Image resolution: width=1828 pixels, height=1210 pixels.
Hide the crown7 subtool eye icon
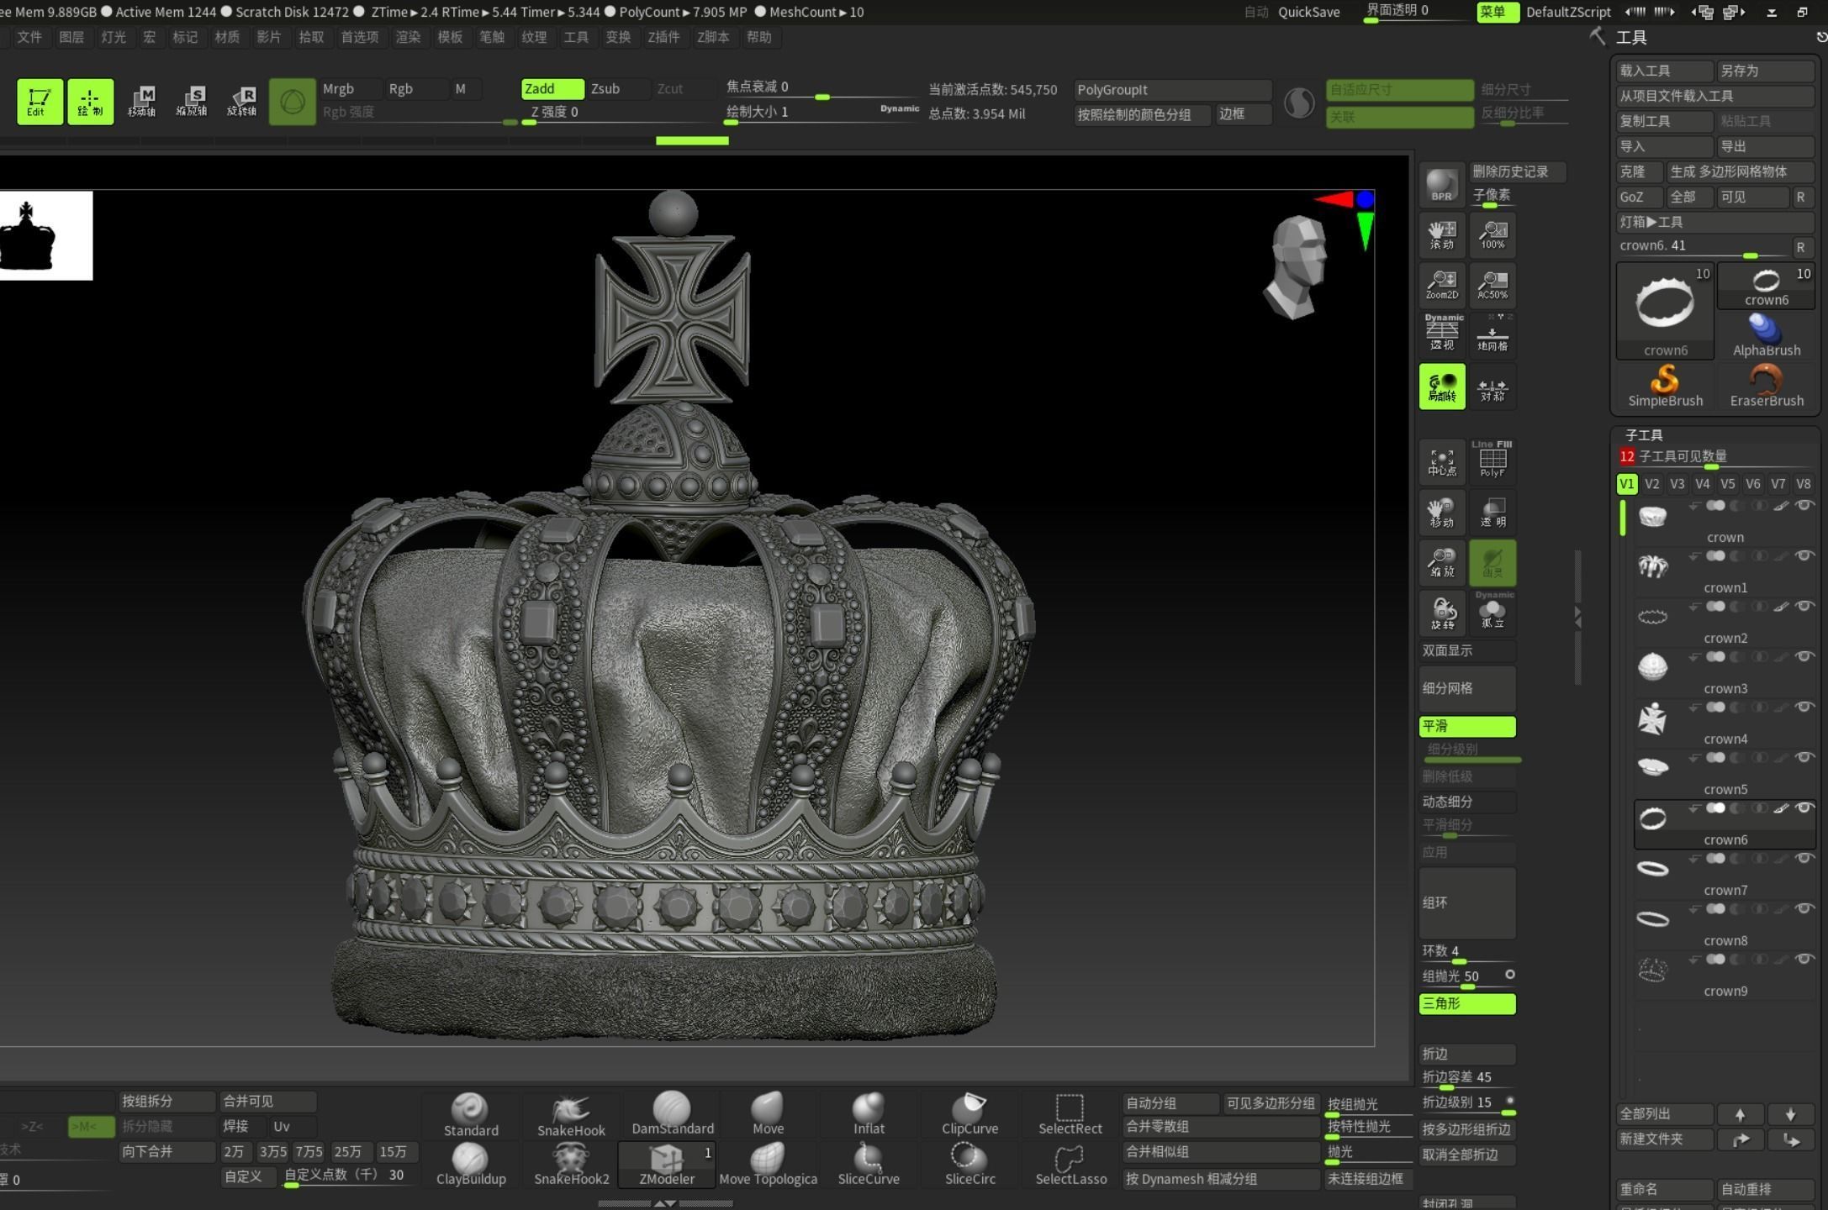click(1804, 858)
